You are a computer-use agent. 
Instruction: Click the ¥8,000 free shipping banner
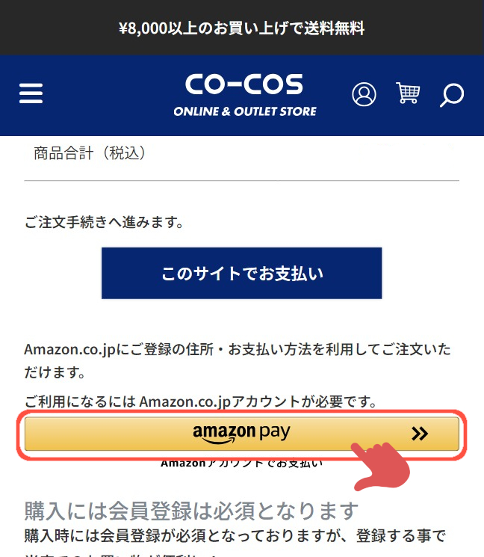242,28
